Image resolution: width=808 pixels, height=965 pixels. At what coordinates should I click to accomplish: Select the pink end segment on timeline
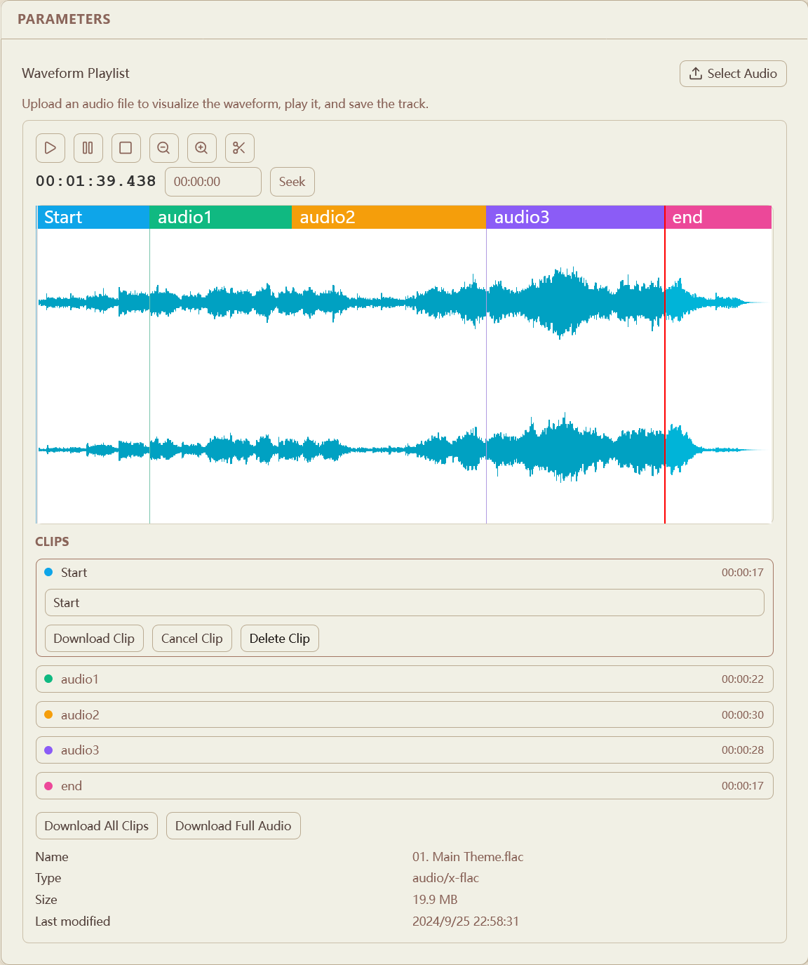718,217
